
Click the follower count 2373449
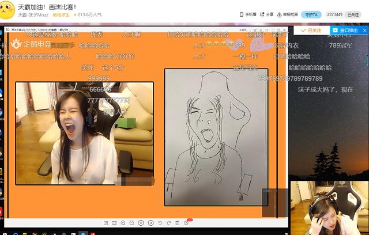pyautogui.click(x=334, y=14)
